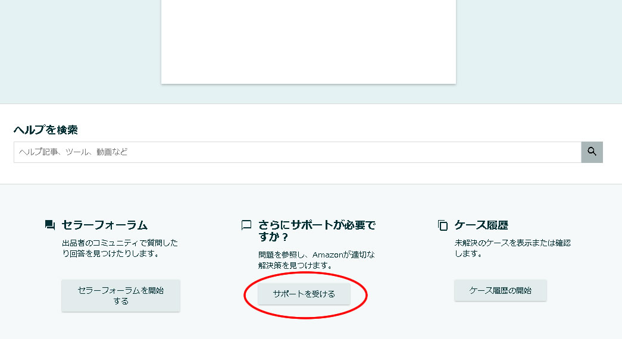Click the さらにサポートが必要ですか？ heading
622x339 pixels.
(x=317, y=231)
